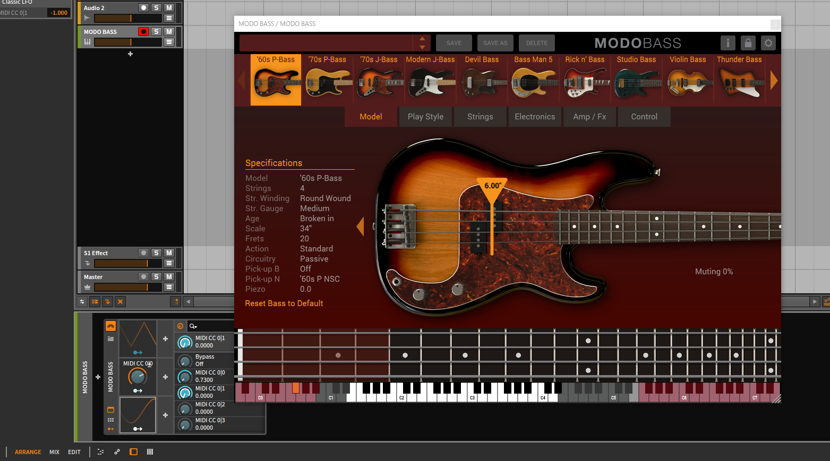Open Audio 2 track lanes menu icon
This screenshot has height=461, width=830.
(x=169, y=18)
